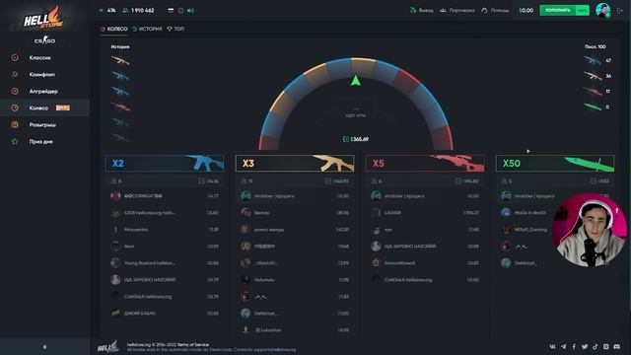Open the user profile avatar
The height and width of the screenshot is (355, 631).
click(602, 10)
